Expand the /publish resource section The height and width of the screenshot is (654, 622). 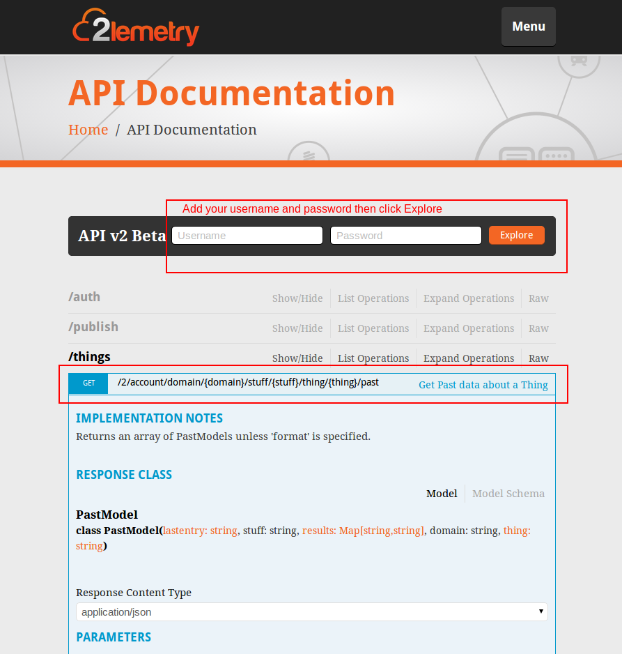point(93,327)
